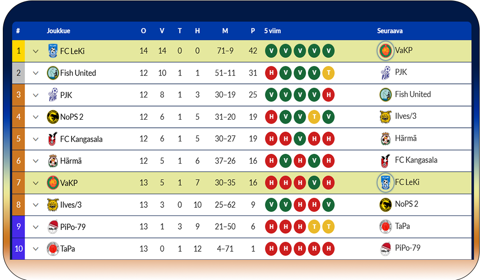Click Fish United's yellow T result badge
Screen dimensions: 482x280
328,73
